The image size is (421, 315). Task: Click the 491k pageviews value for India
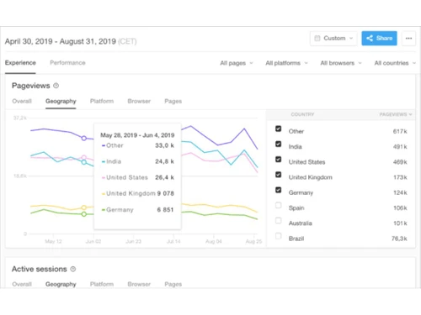pos(400,147)
